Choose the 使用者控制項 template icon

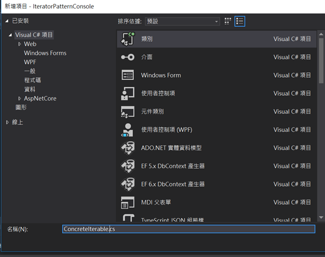pyautogui.click(x=127, y=93)
